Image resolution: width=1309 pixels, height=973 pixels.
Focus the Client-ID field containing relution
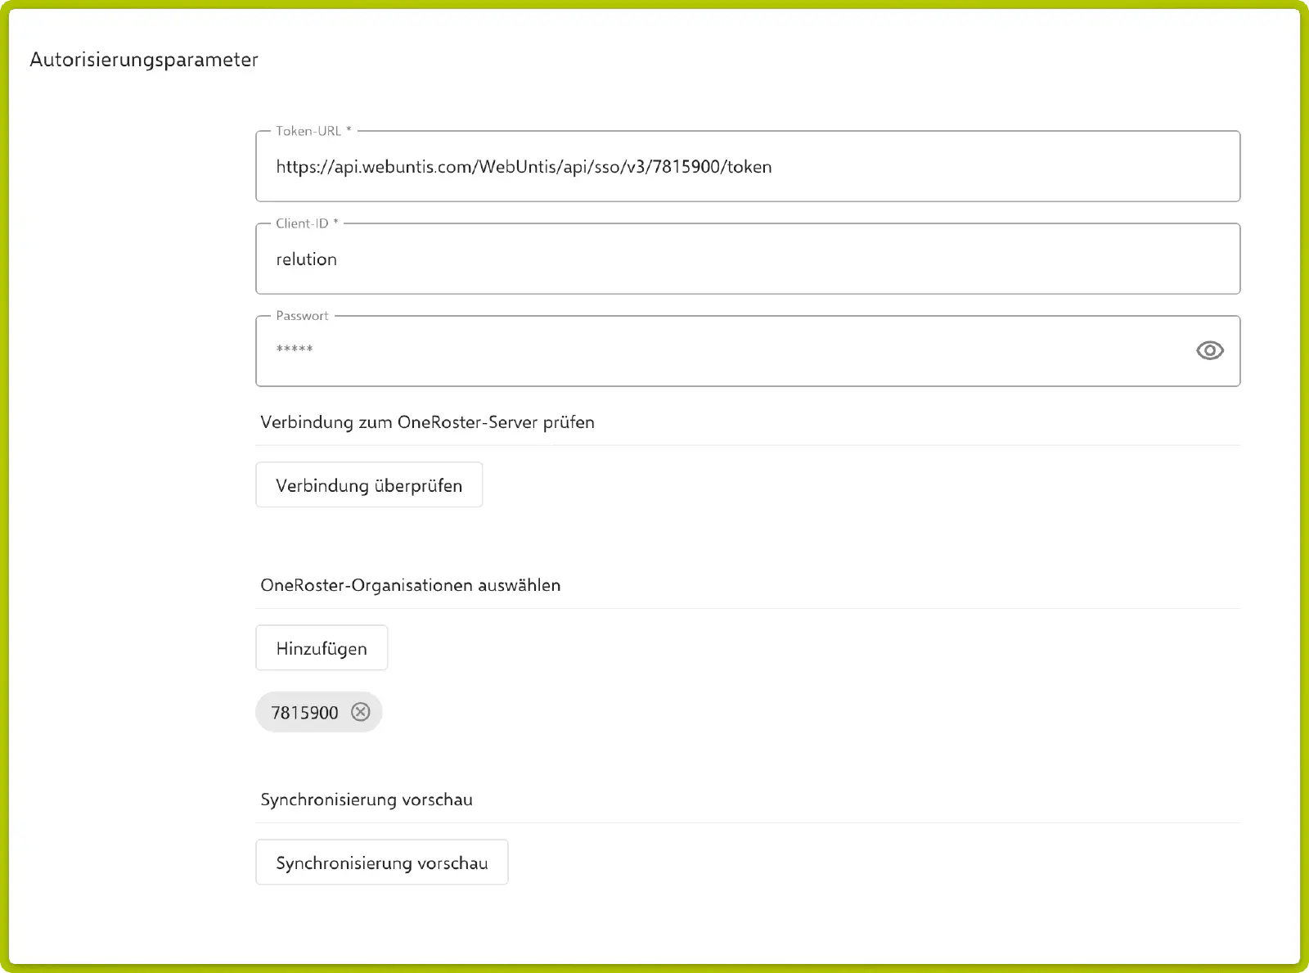coord(748,259)
